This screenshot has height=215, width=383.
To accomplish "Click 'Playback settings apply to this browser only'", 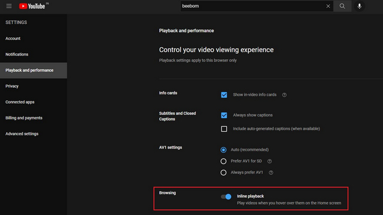I will pos(197,60).
